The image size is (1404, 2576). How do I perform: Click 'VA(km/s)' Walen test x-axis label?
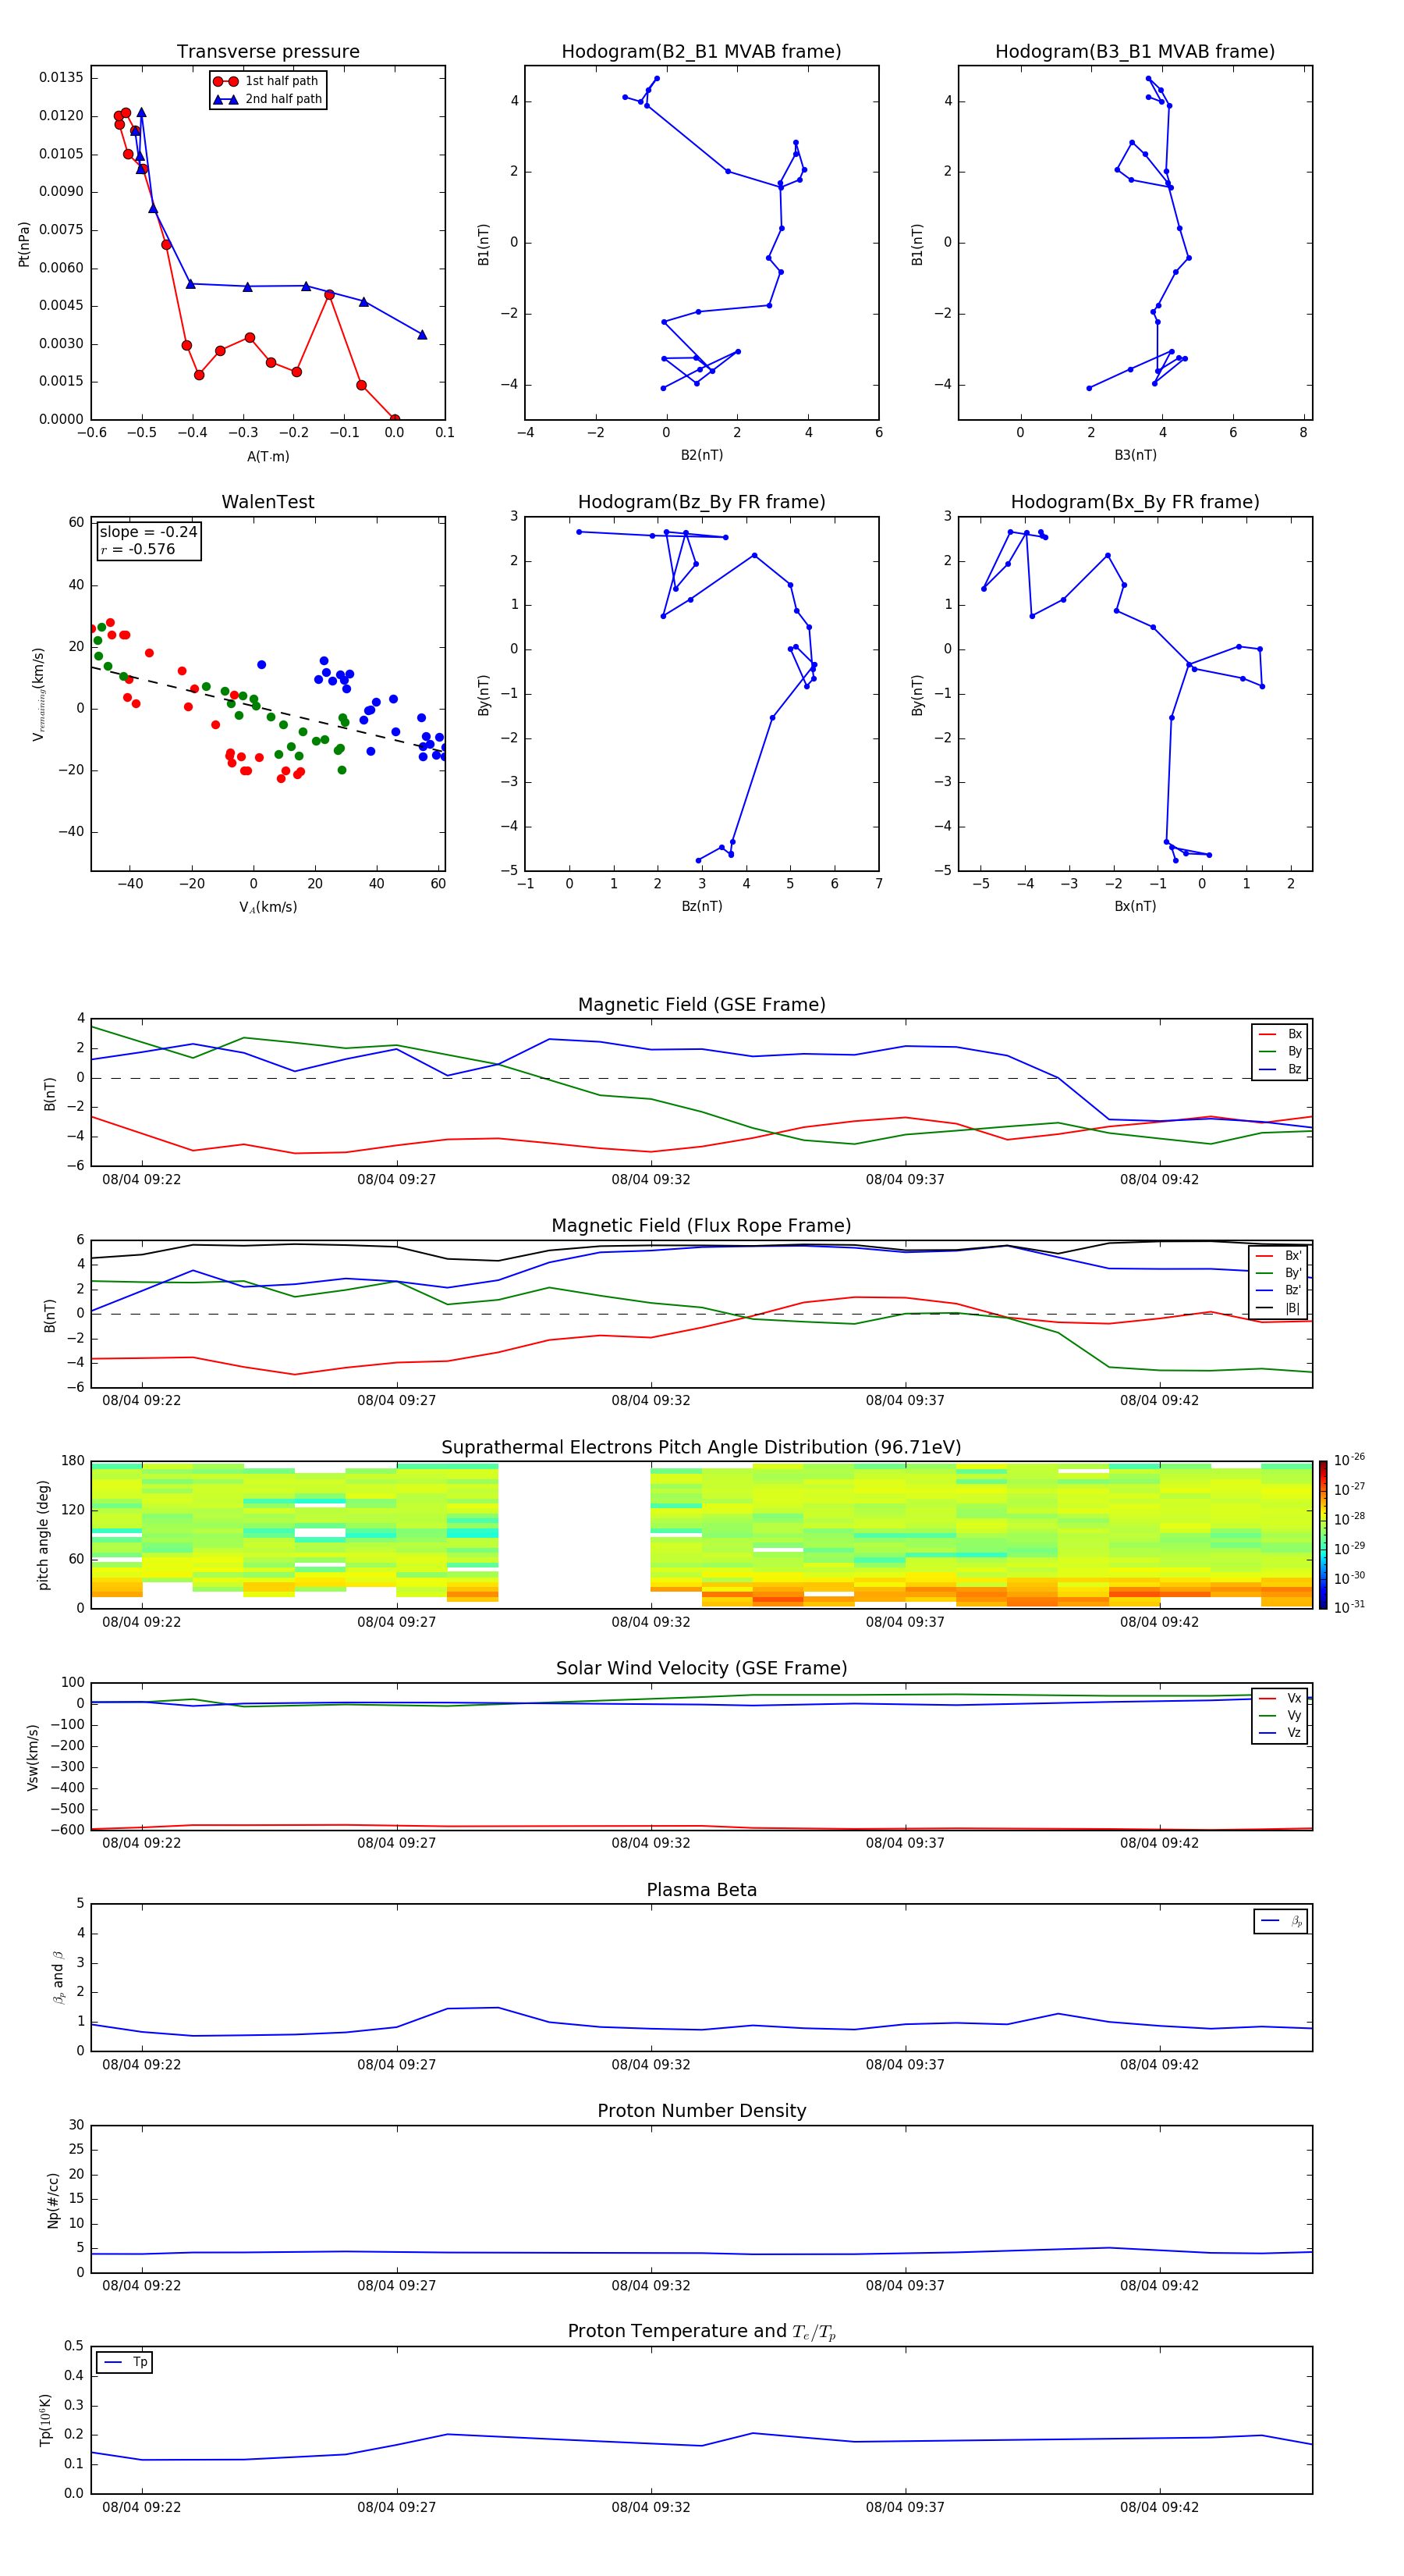tap(268, 907)
